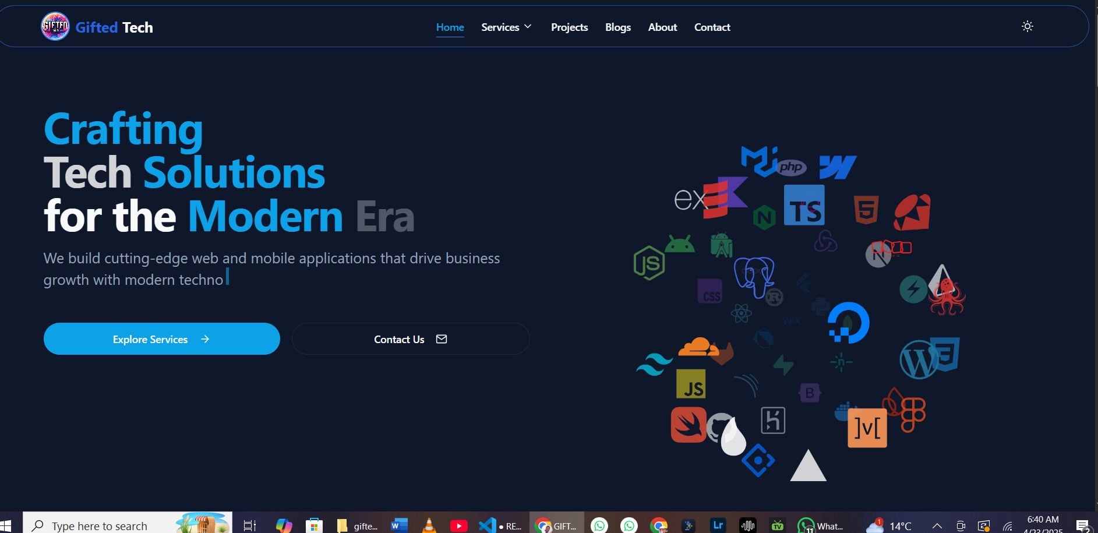Open Microsoft Word from the taskbar
1098x533 pixels.
[x=399, y=525]
